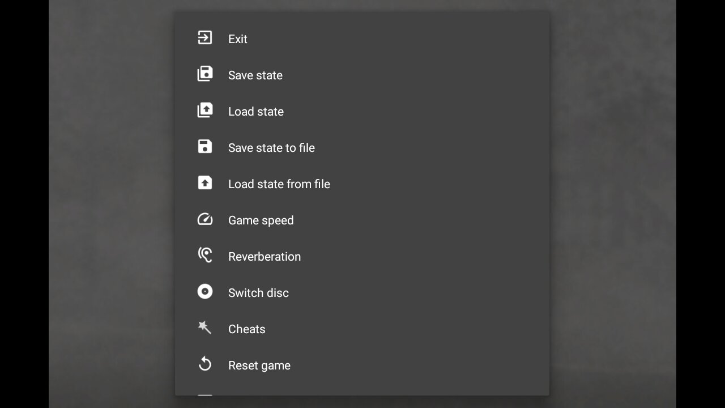Choose Reset game text entry

coord(259,365)
